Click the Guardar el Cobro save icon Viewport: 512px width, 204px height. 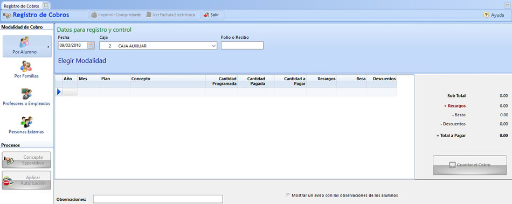[x=452, y=165]
